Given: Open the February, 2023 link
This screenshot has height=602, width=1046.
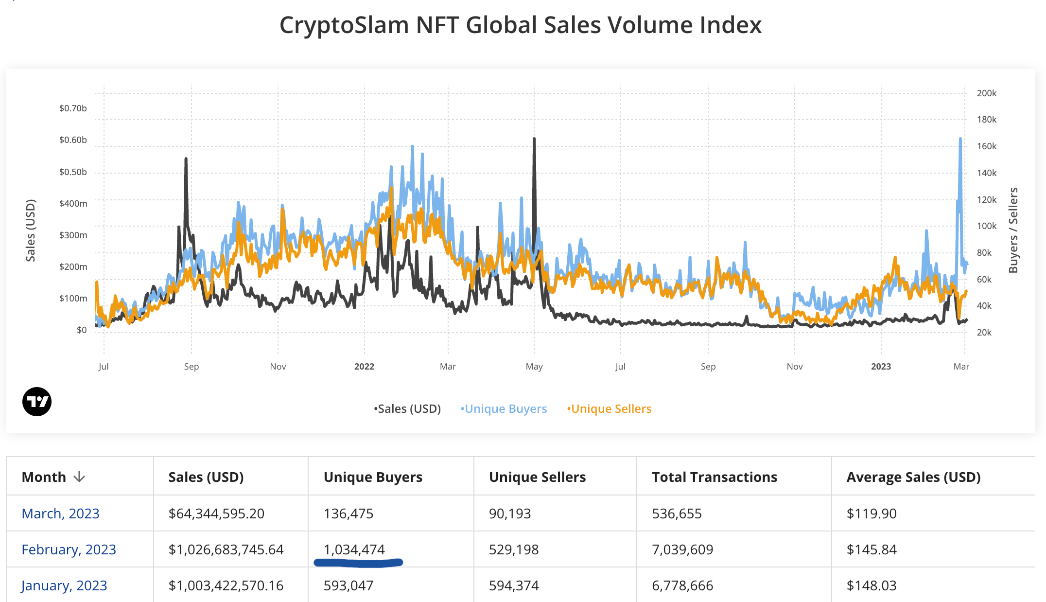Looking at the screenshot, I should pyautogui.click(x=69, y=549).
